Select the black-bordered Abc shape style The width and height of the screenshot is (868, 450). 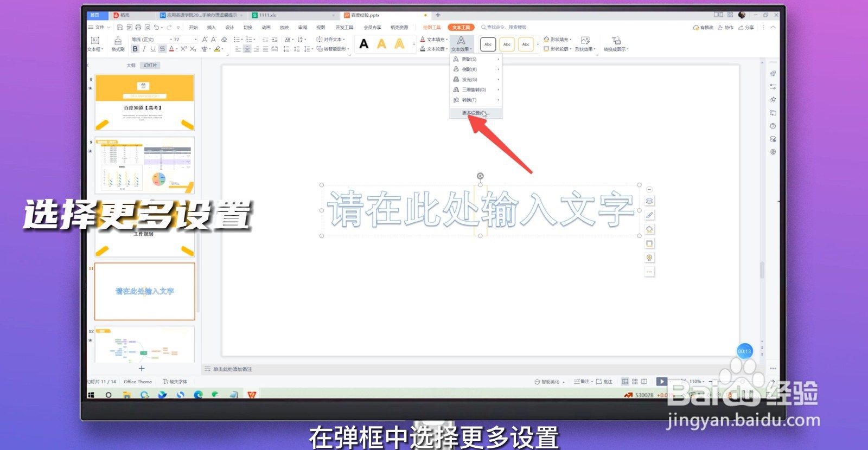(x=488, y=44)
